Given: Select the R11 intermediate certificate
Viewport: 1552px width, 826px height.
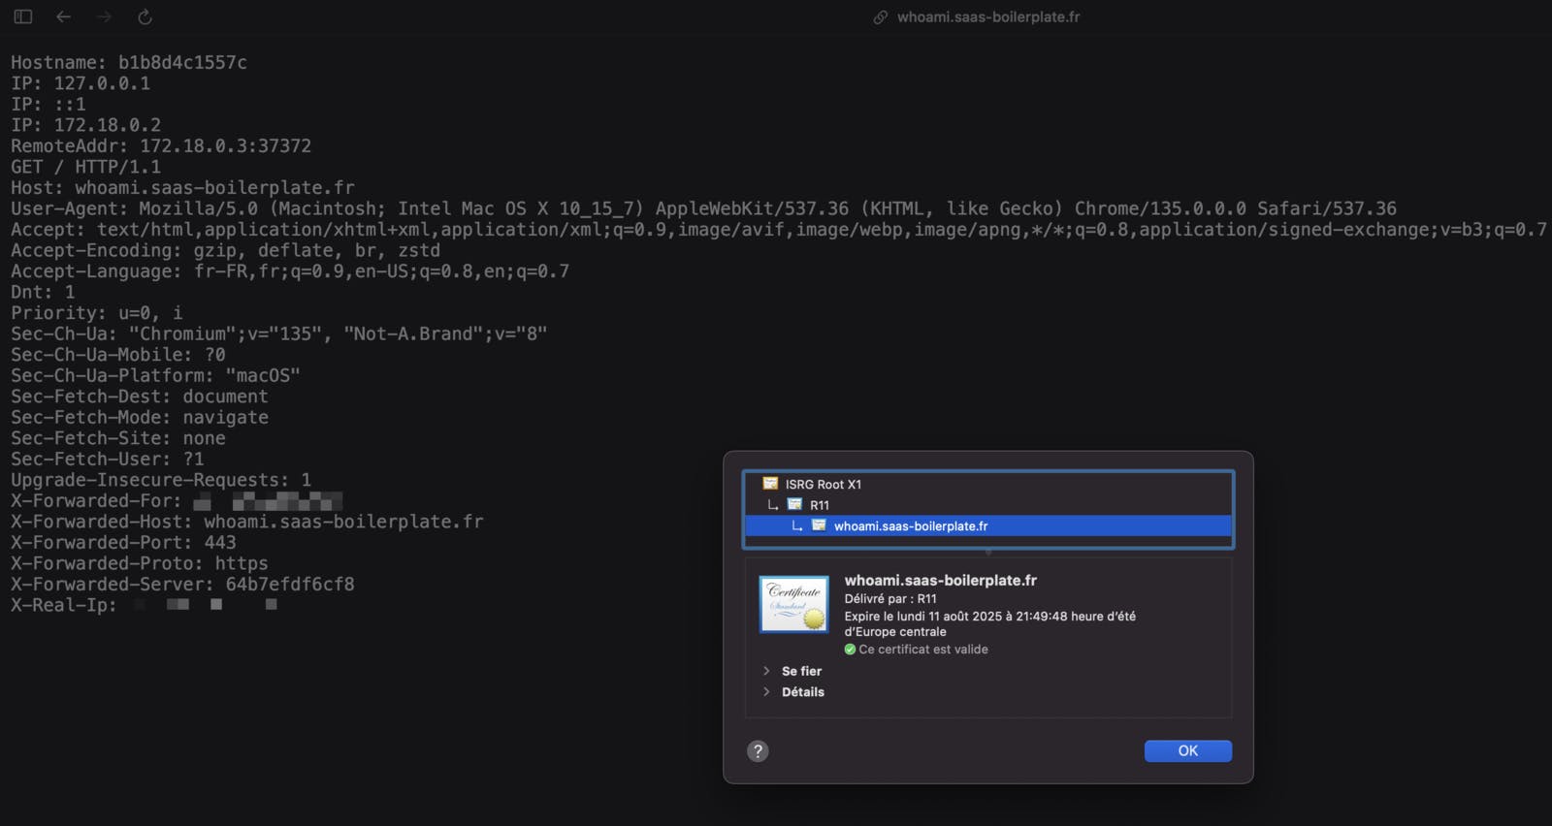Looking at the screenshot, I should pos(988,505).
